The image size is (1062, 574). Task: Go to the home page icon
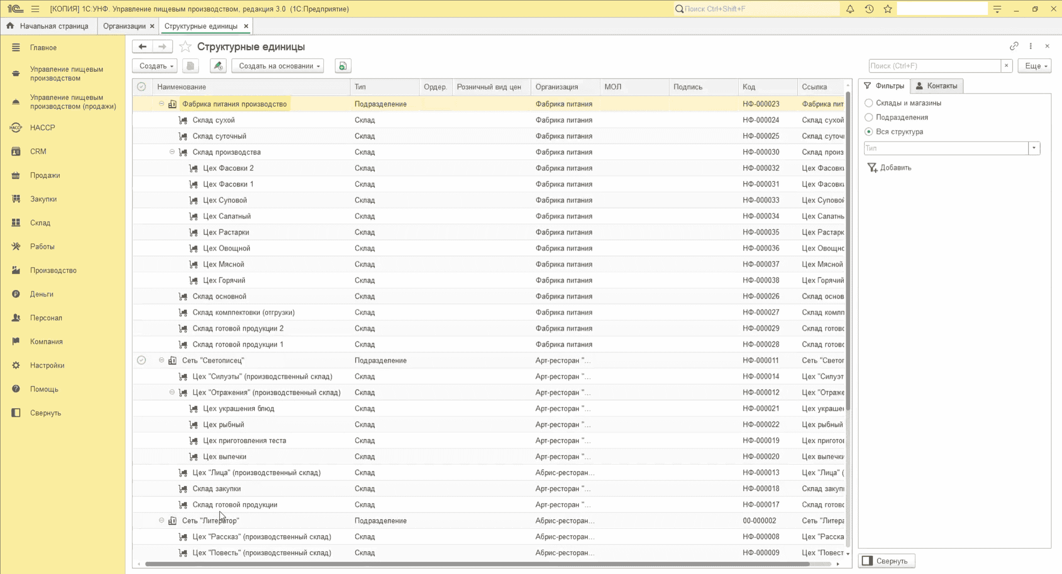coord(10,26)
